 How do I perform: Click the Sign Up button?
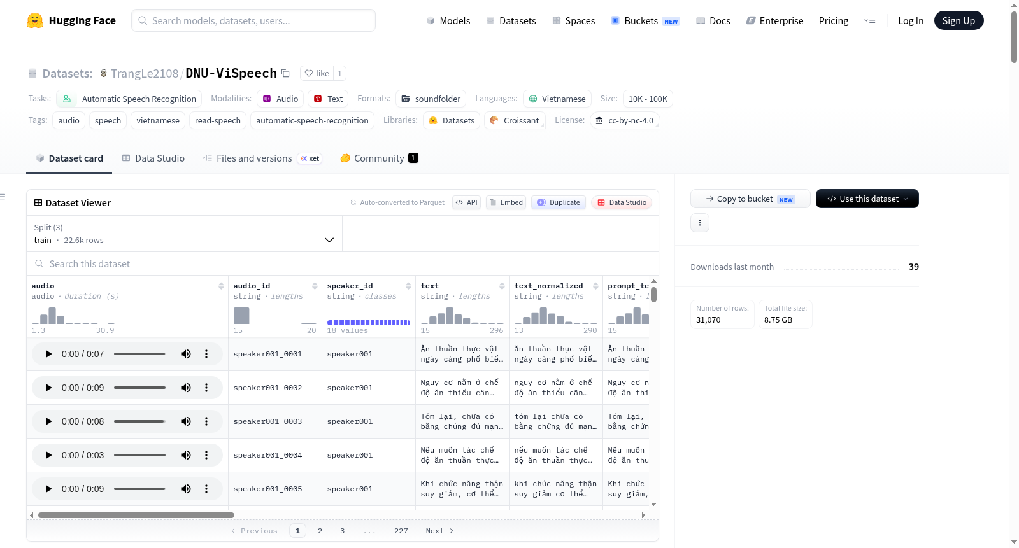958,20
